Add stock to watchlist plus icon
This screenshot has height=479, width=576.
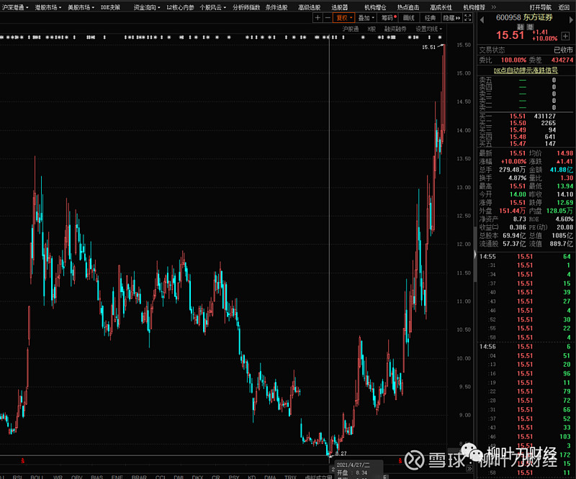tap(565, 36)
